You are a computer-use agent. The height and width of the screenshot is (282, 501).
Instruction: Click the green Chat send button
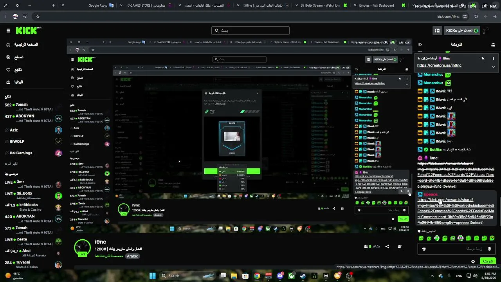[x=487, y=261]
